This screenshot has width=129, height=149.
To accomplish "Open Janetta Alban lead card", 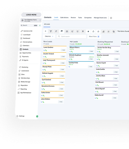I will pos(107,77).
